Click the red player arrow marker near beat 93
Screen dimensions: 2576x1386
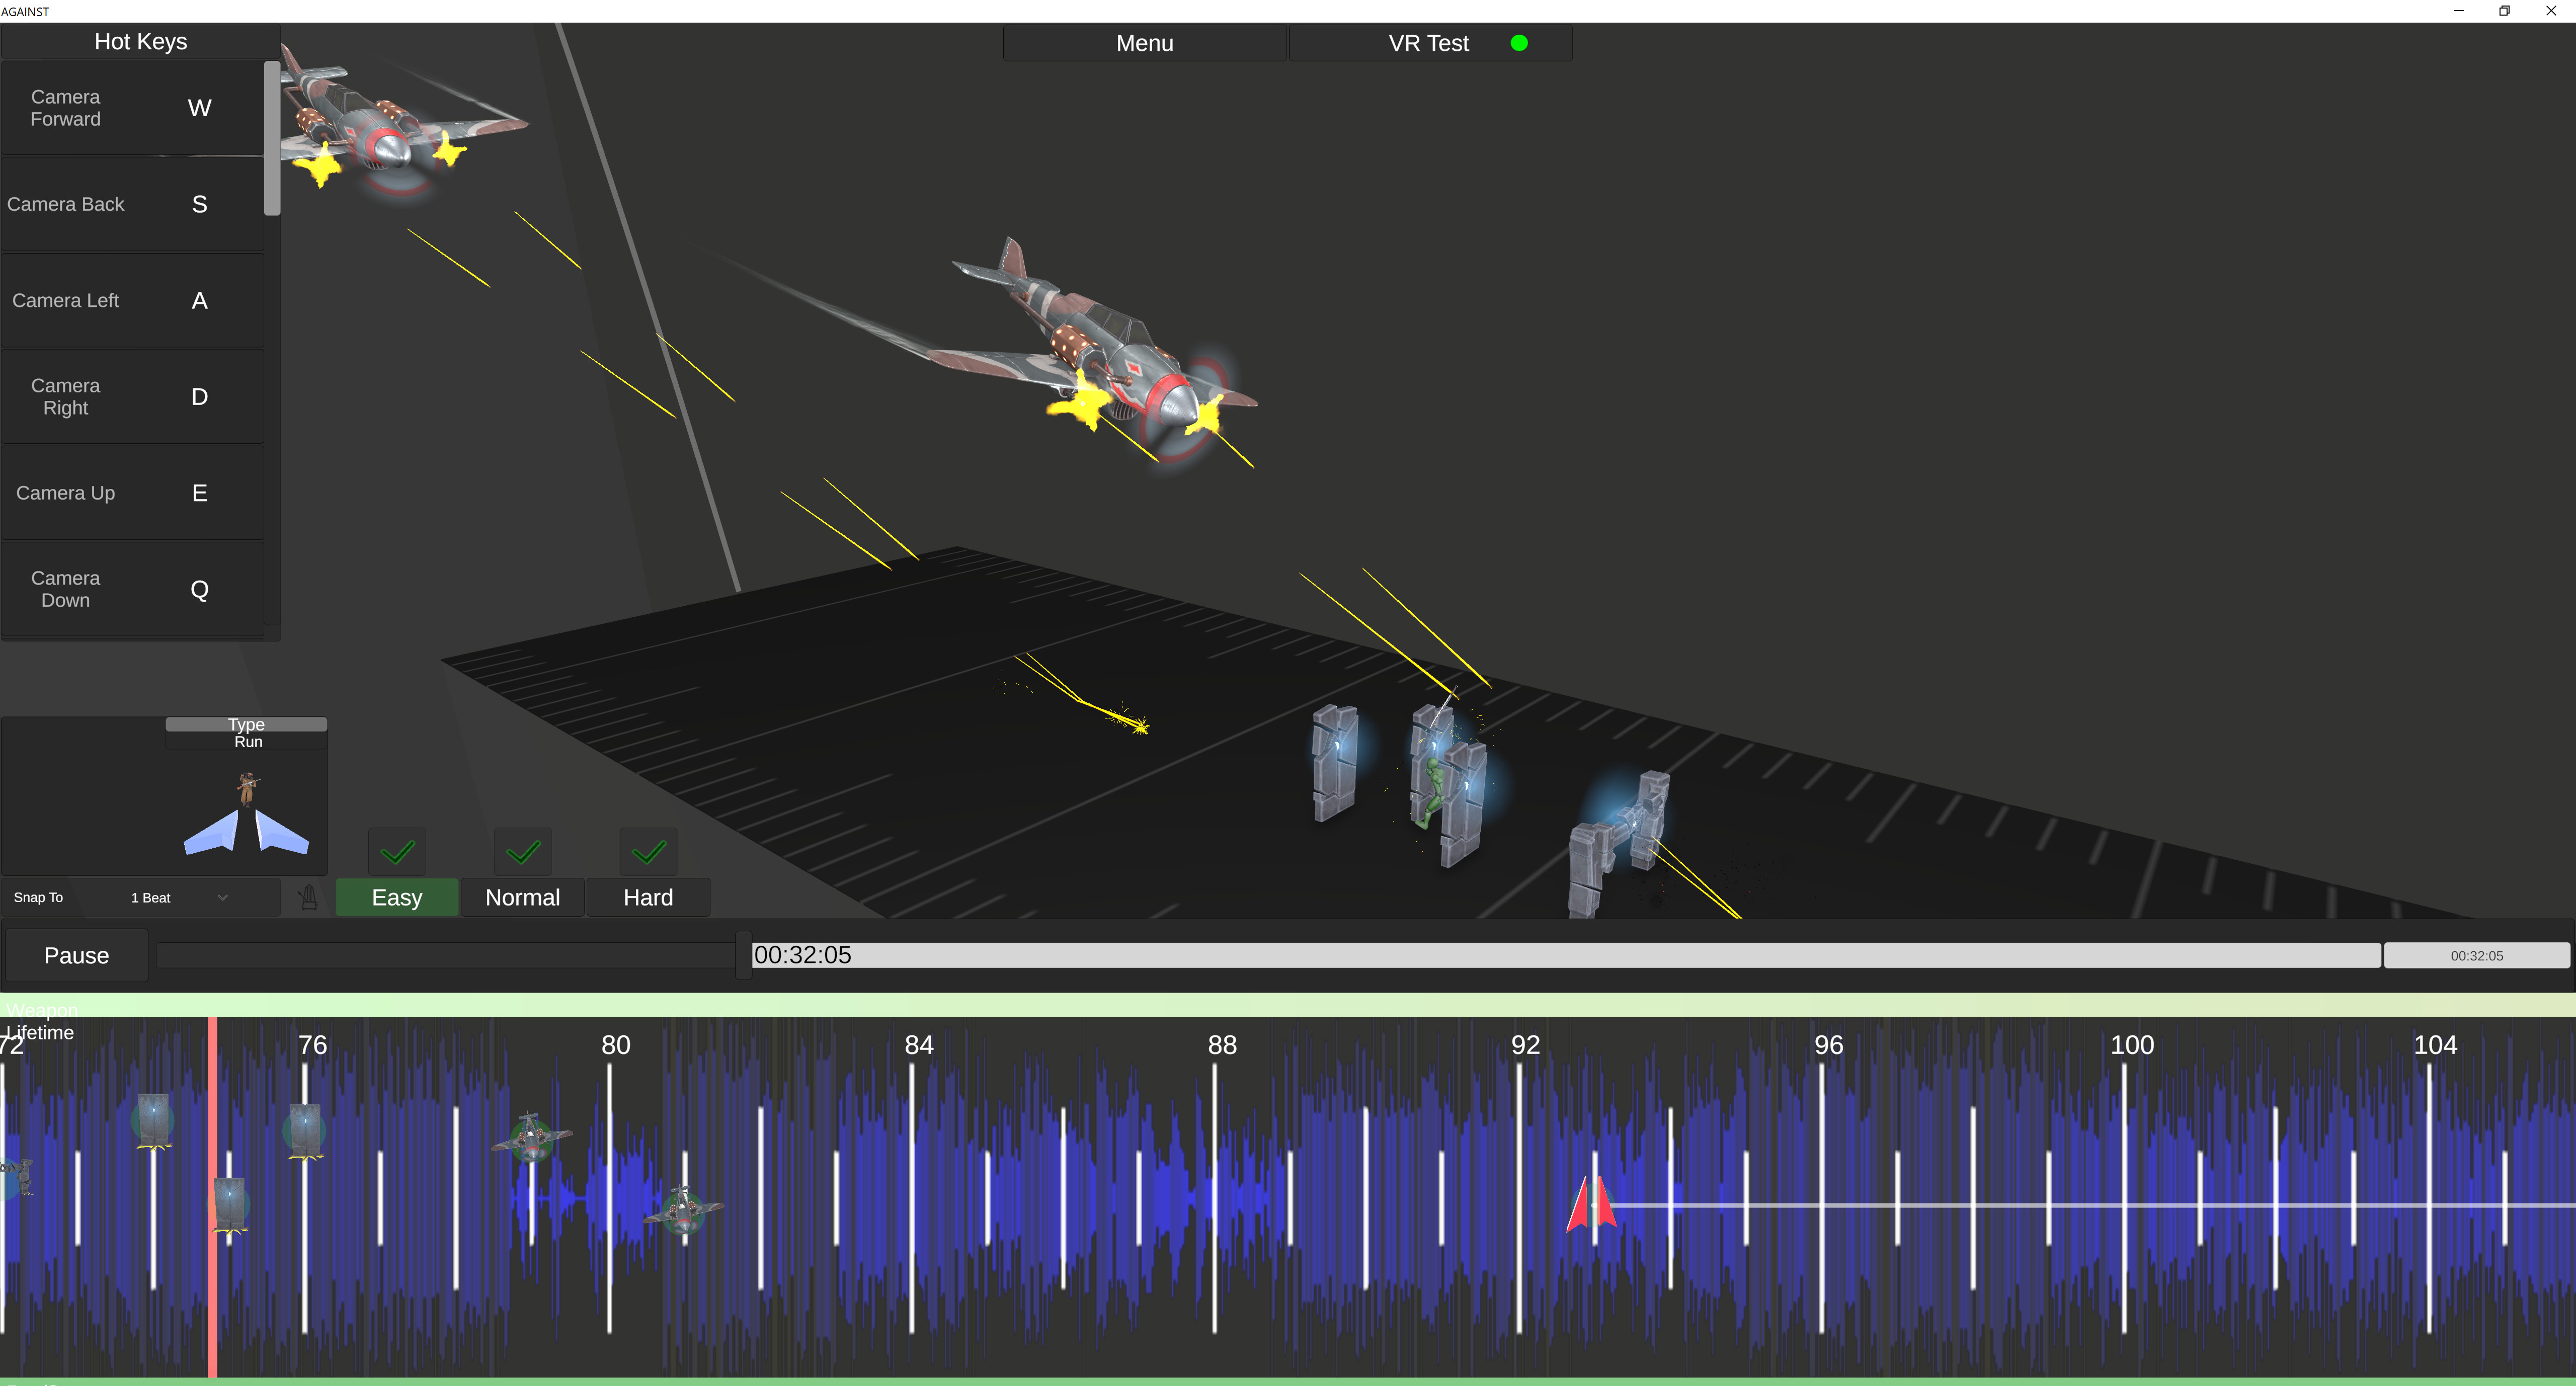coord(1592,1205)
